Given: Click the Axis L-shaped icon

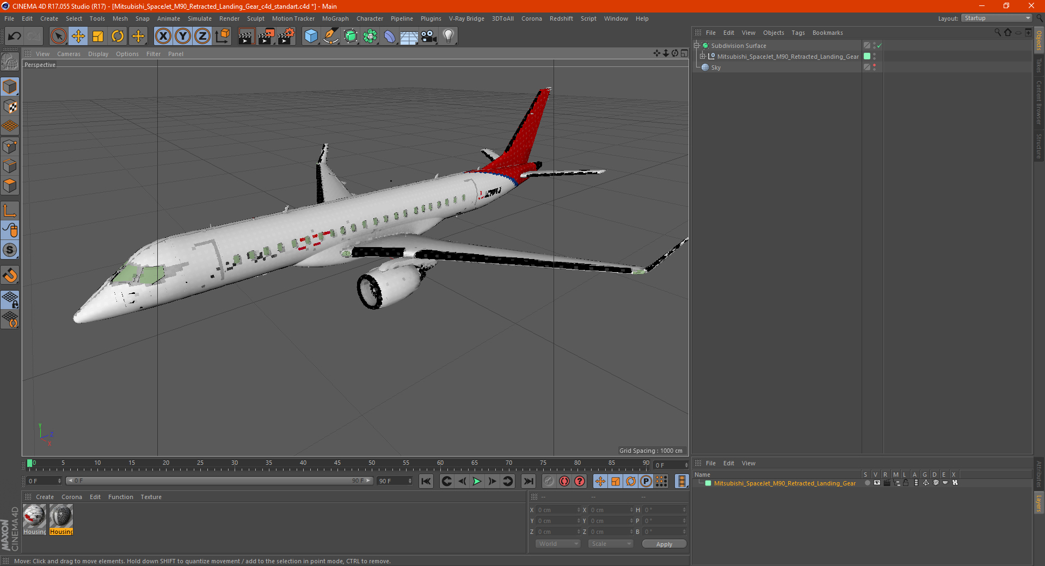Looking at the screenshot, I should [x=10, y=211].
